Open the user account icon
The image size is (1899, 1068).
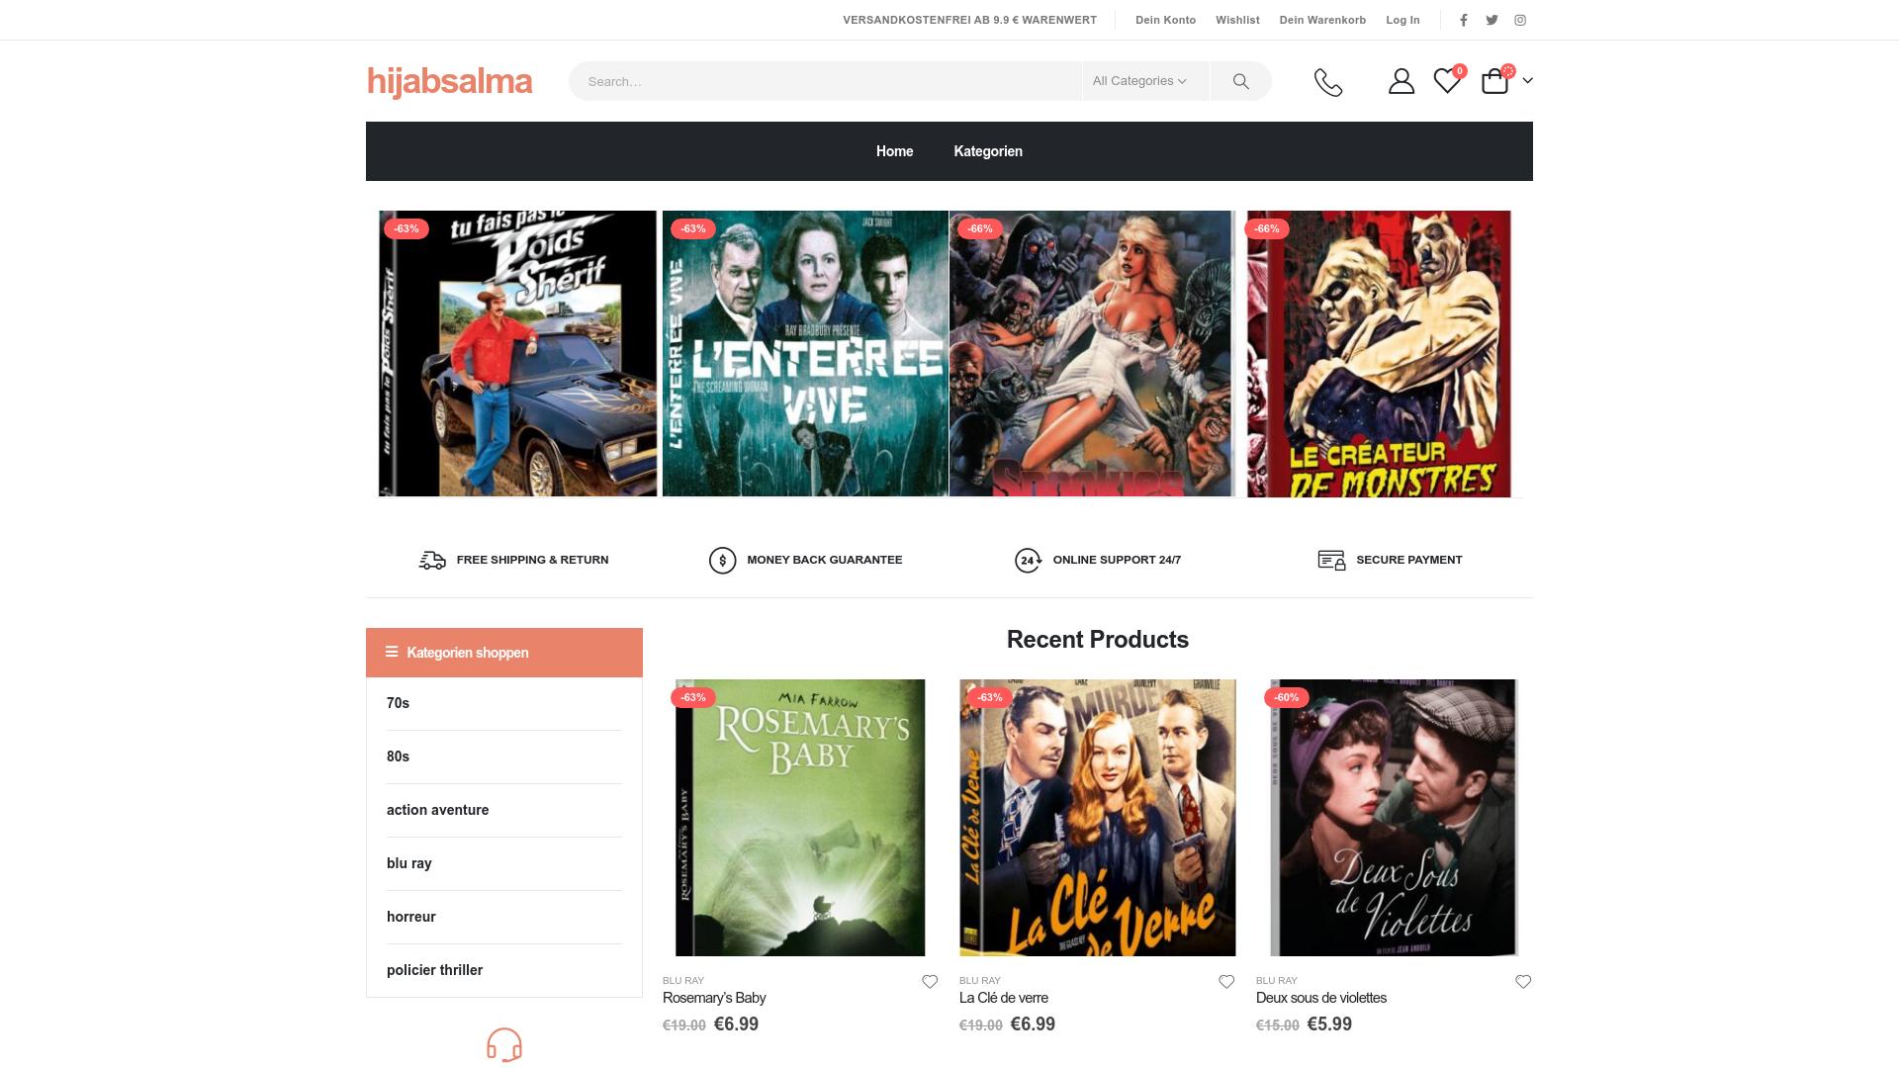[1401, 81]
